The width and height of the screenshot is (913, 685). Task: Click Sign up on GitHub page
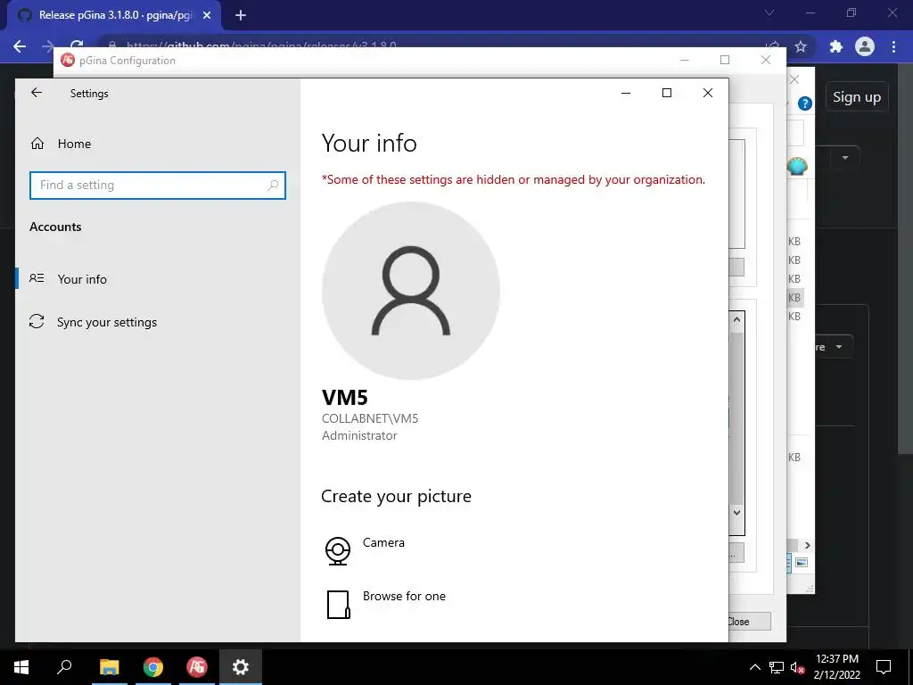click(x=857, y=97)
